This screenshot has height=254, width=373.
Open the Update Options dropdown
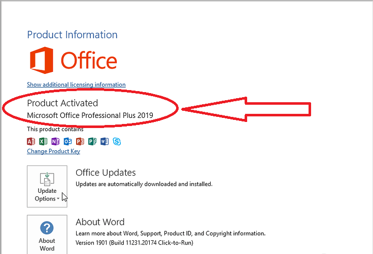(x=47, y=195)
